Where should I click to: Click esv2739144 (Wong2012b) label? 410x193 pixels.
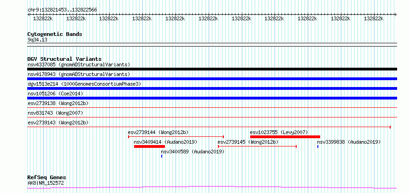(x=158, y=132)
